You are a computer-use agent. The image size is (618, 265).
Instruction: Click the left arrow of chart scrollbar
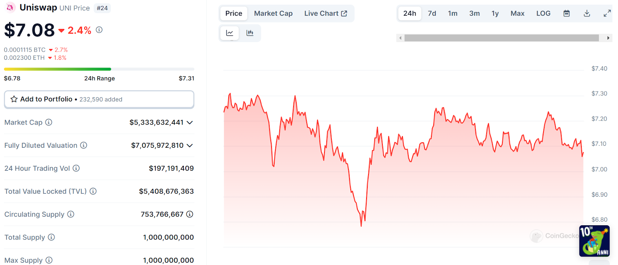pos(401,38)
